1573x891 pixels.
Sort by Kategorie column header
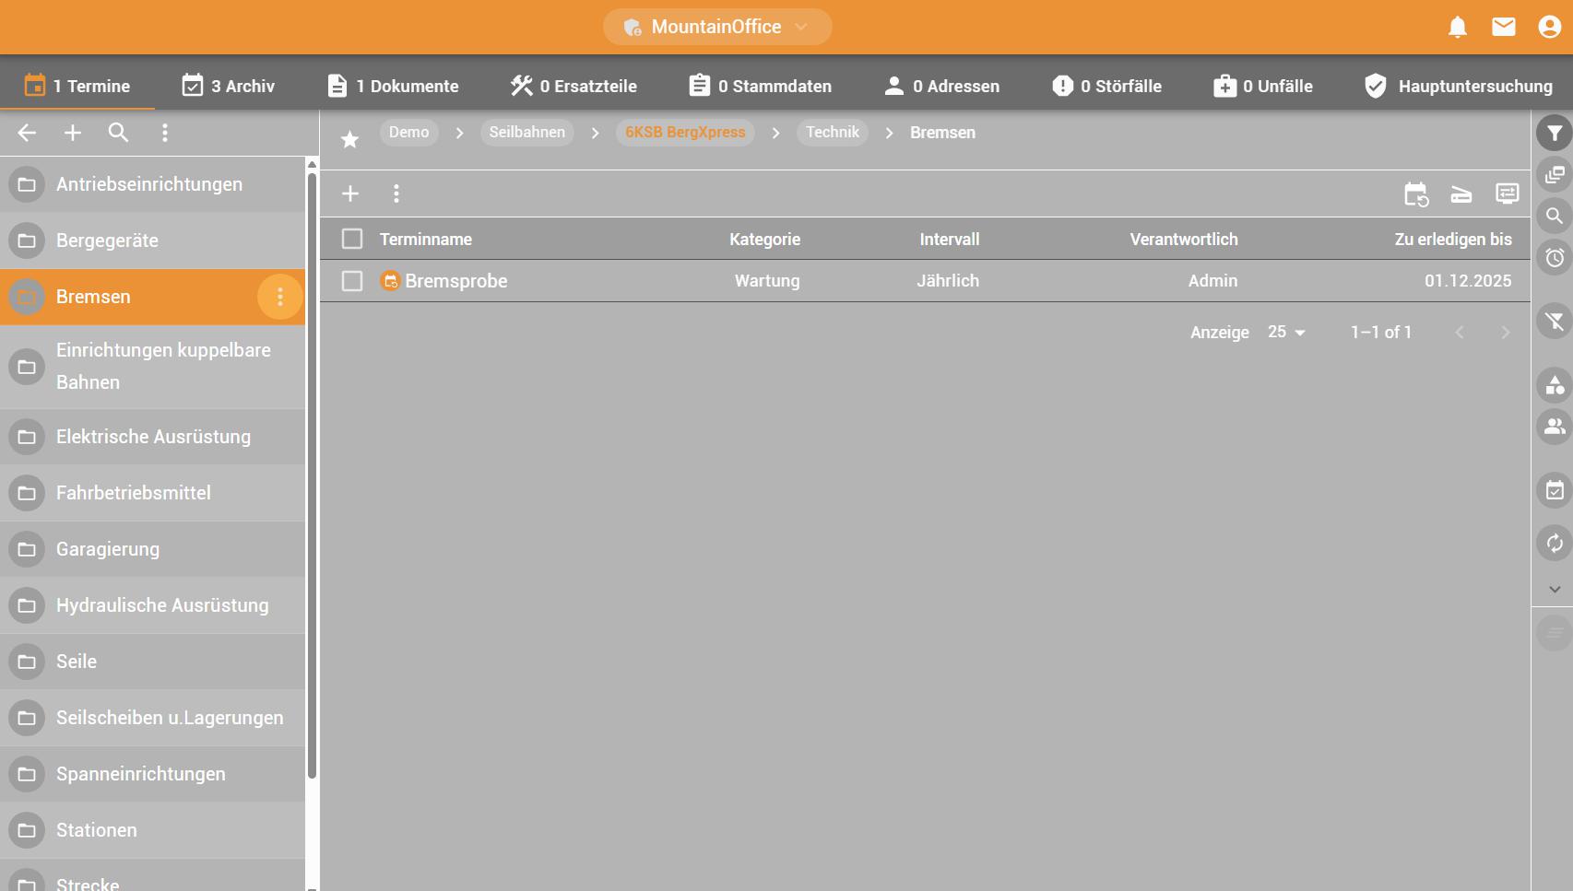coord(765,240)
